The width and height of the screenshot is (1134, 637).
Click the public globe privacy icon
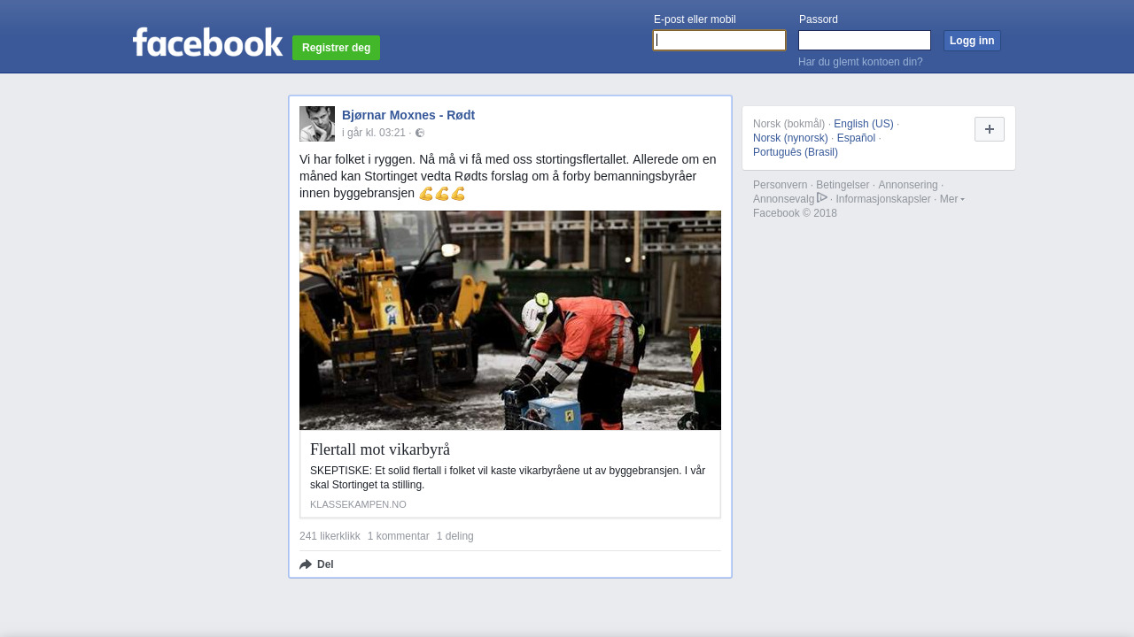tap(420, 133)
